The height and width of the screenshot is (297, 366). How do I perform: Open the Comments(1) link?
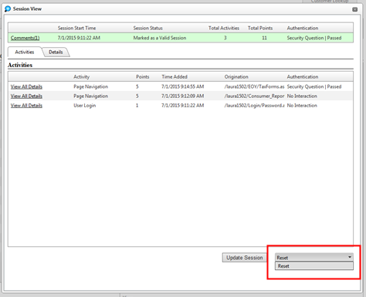25,38
